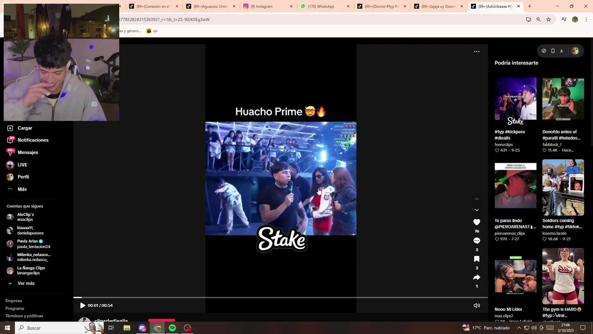
Task: Like the video with the heart icon
Action: point(477,222)
